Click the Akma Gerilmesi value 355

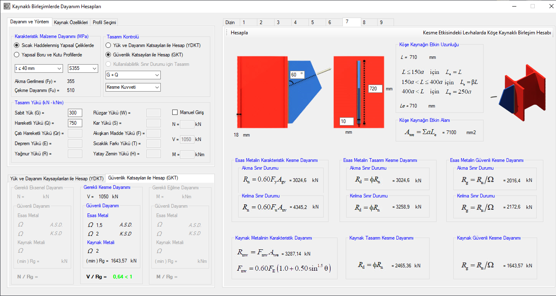coord(71,81)
